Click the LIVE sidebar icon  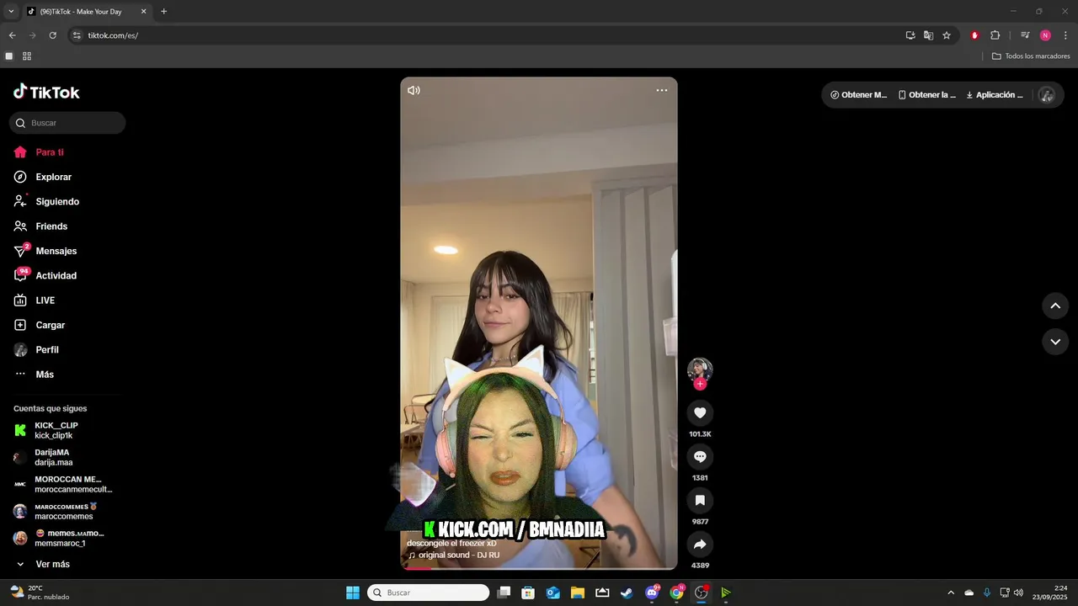point(20,300)
